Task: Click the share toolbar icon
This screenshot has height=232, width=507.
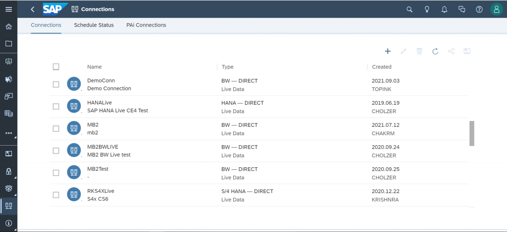Action: point(451,51)
